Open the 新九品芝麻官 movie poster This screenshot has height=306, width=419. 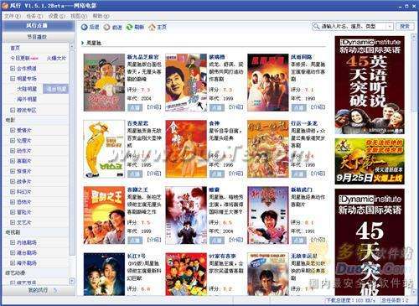click(x=104, y=82)
